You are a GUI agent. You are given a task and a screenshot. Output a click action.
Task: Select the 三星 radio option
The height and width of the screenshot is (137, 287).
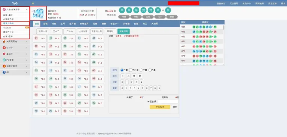pyautogui.click(x=141, y=70)
